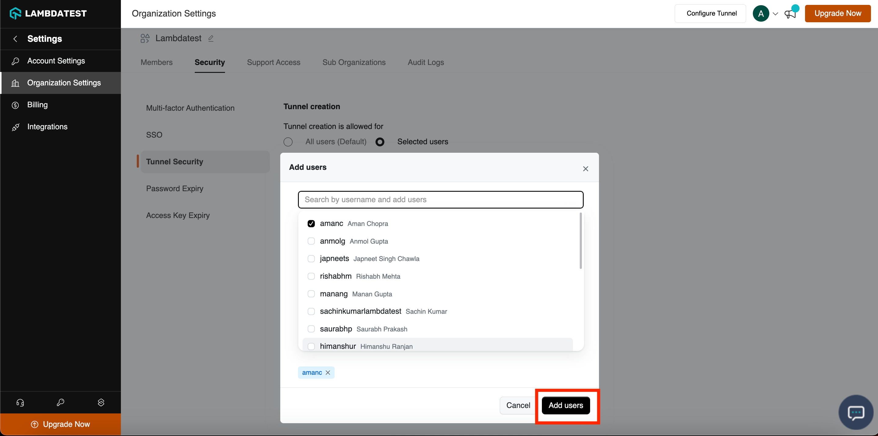The height and width of the screenshot is (436, 878).
Task: Click the pencil icon beside Lambdatest name
Action: click(x=211, y=38)
